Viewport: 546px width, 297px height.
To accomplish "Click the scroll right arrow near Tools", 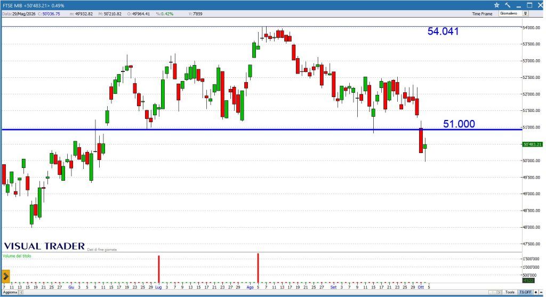I will pyautogui.click(x=499, y=292).
